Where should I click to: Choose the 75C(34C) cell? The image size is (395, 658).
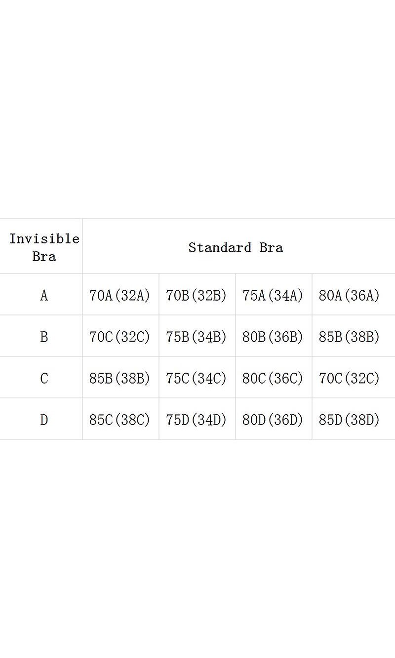196,379
